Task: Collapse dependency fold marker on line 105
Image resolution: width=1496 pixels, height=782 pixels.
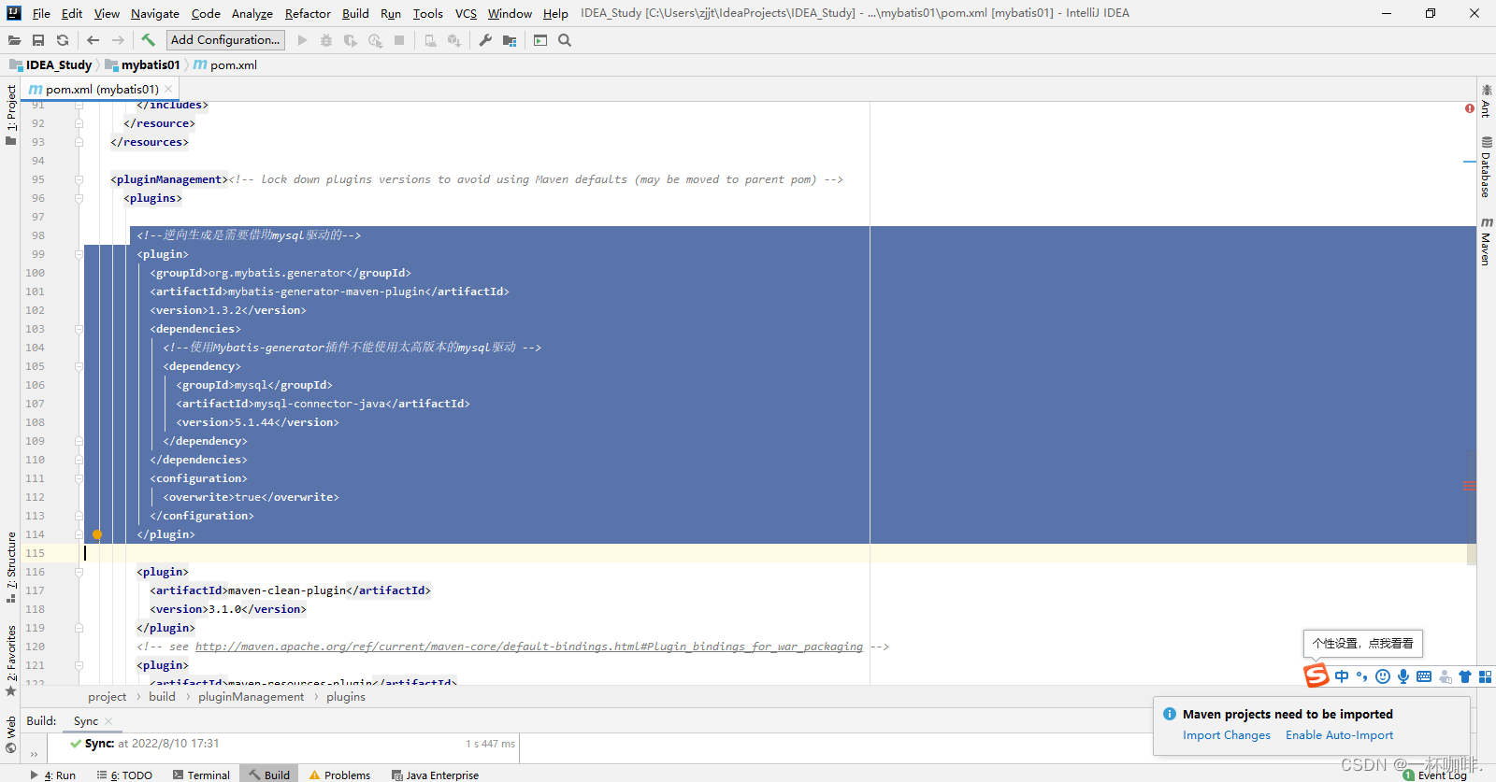Action: [79, 366]
